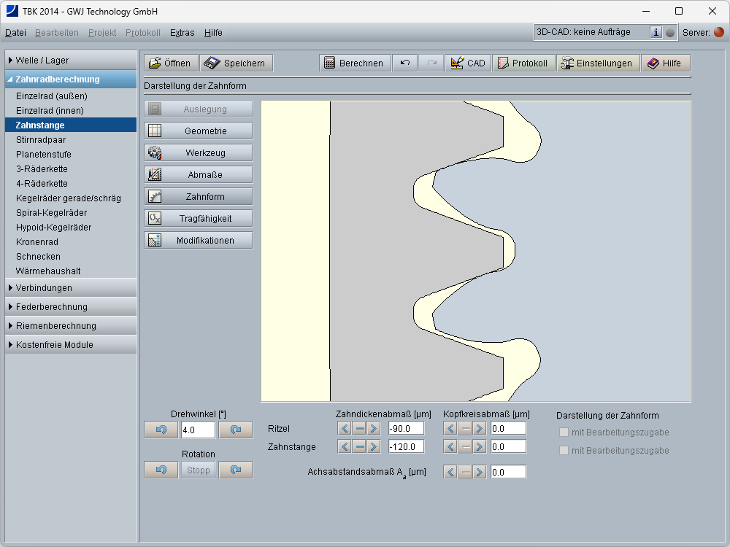Expand the Verbindungen section
This screenshot has height=547, width=730.
tap(71, 288)
